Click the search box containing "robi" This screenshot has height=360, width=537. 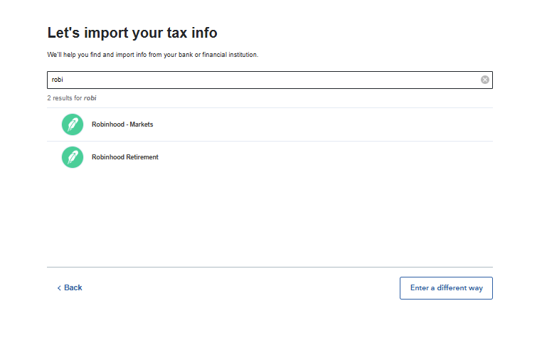(270, 80)
